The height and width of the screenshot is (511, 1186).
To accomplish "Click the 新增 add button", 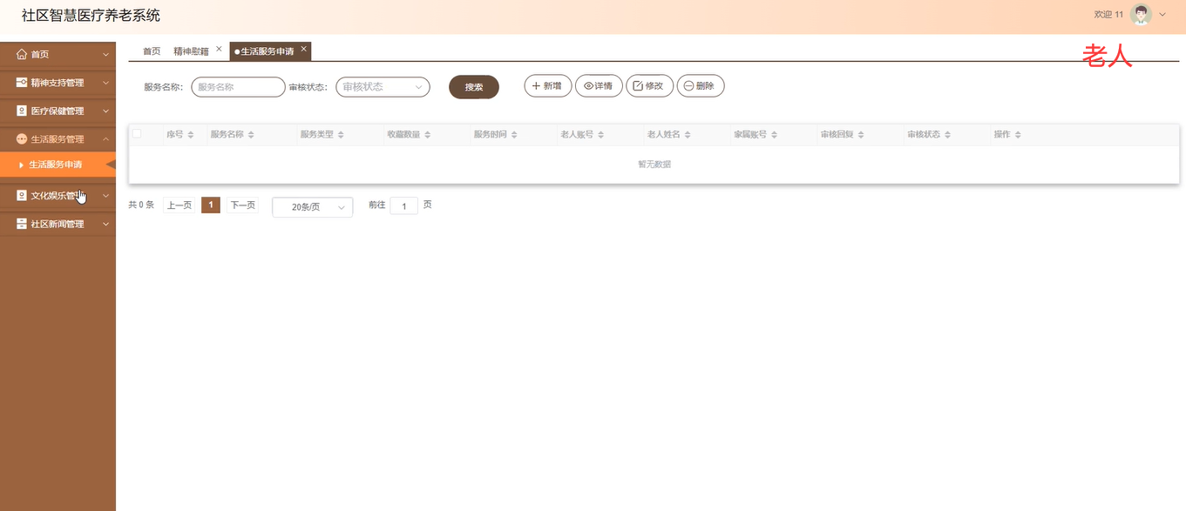I will (548, 85).
